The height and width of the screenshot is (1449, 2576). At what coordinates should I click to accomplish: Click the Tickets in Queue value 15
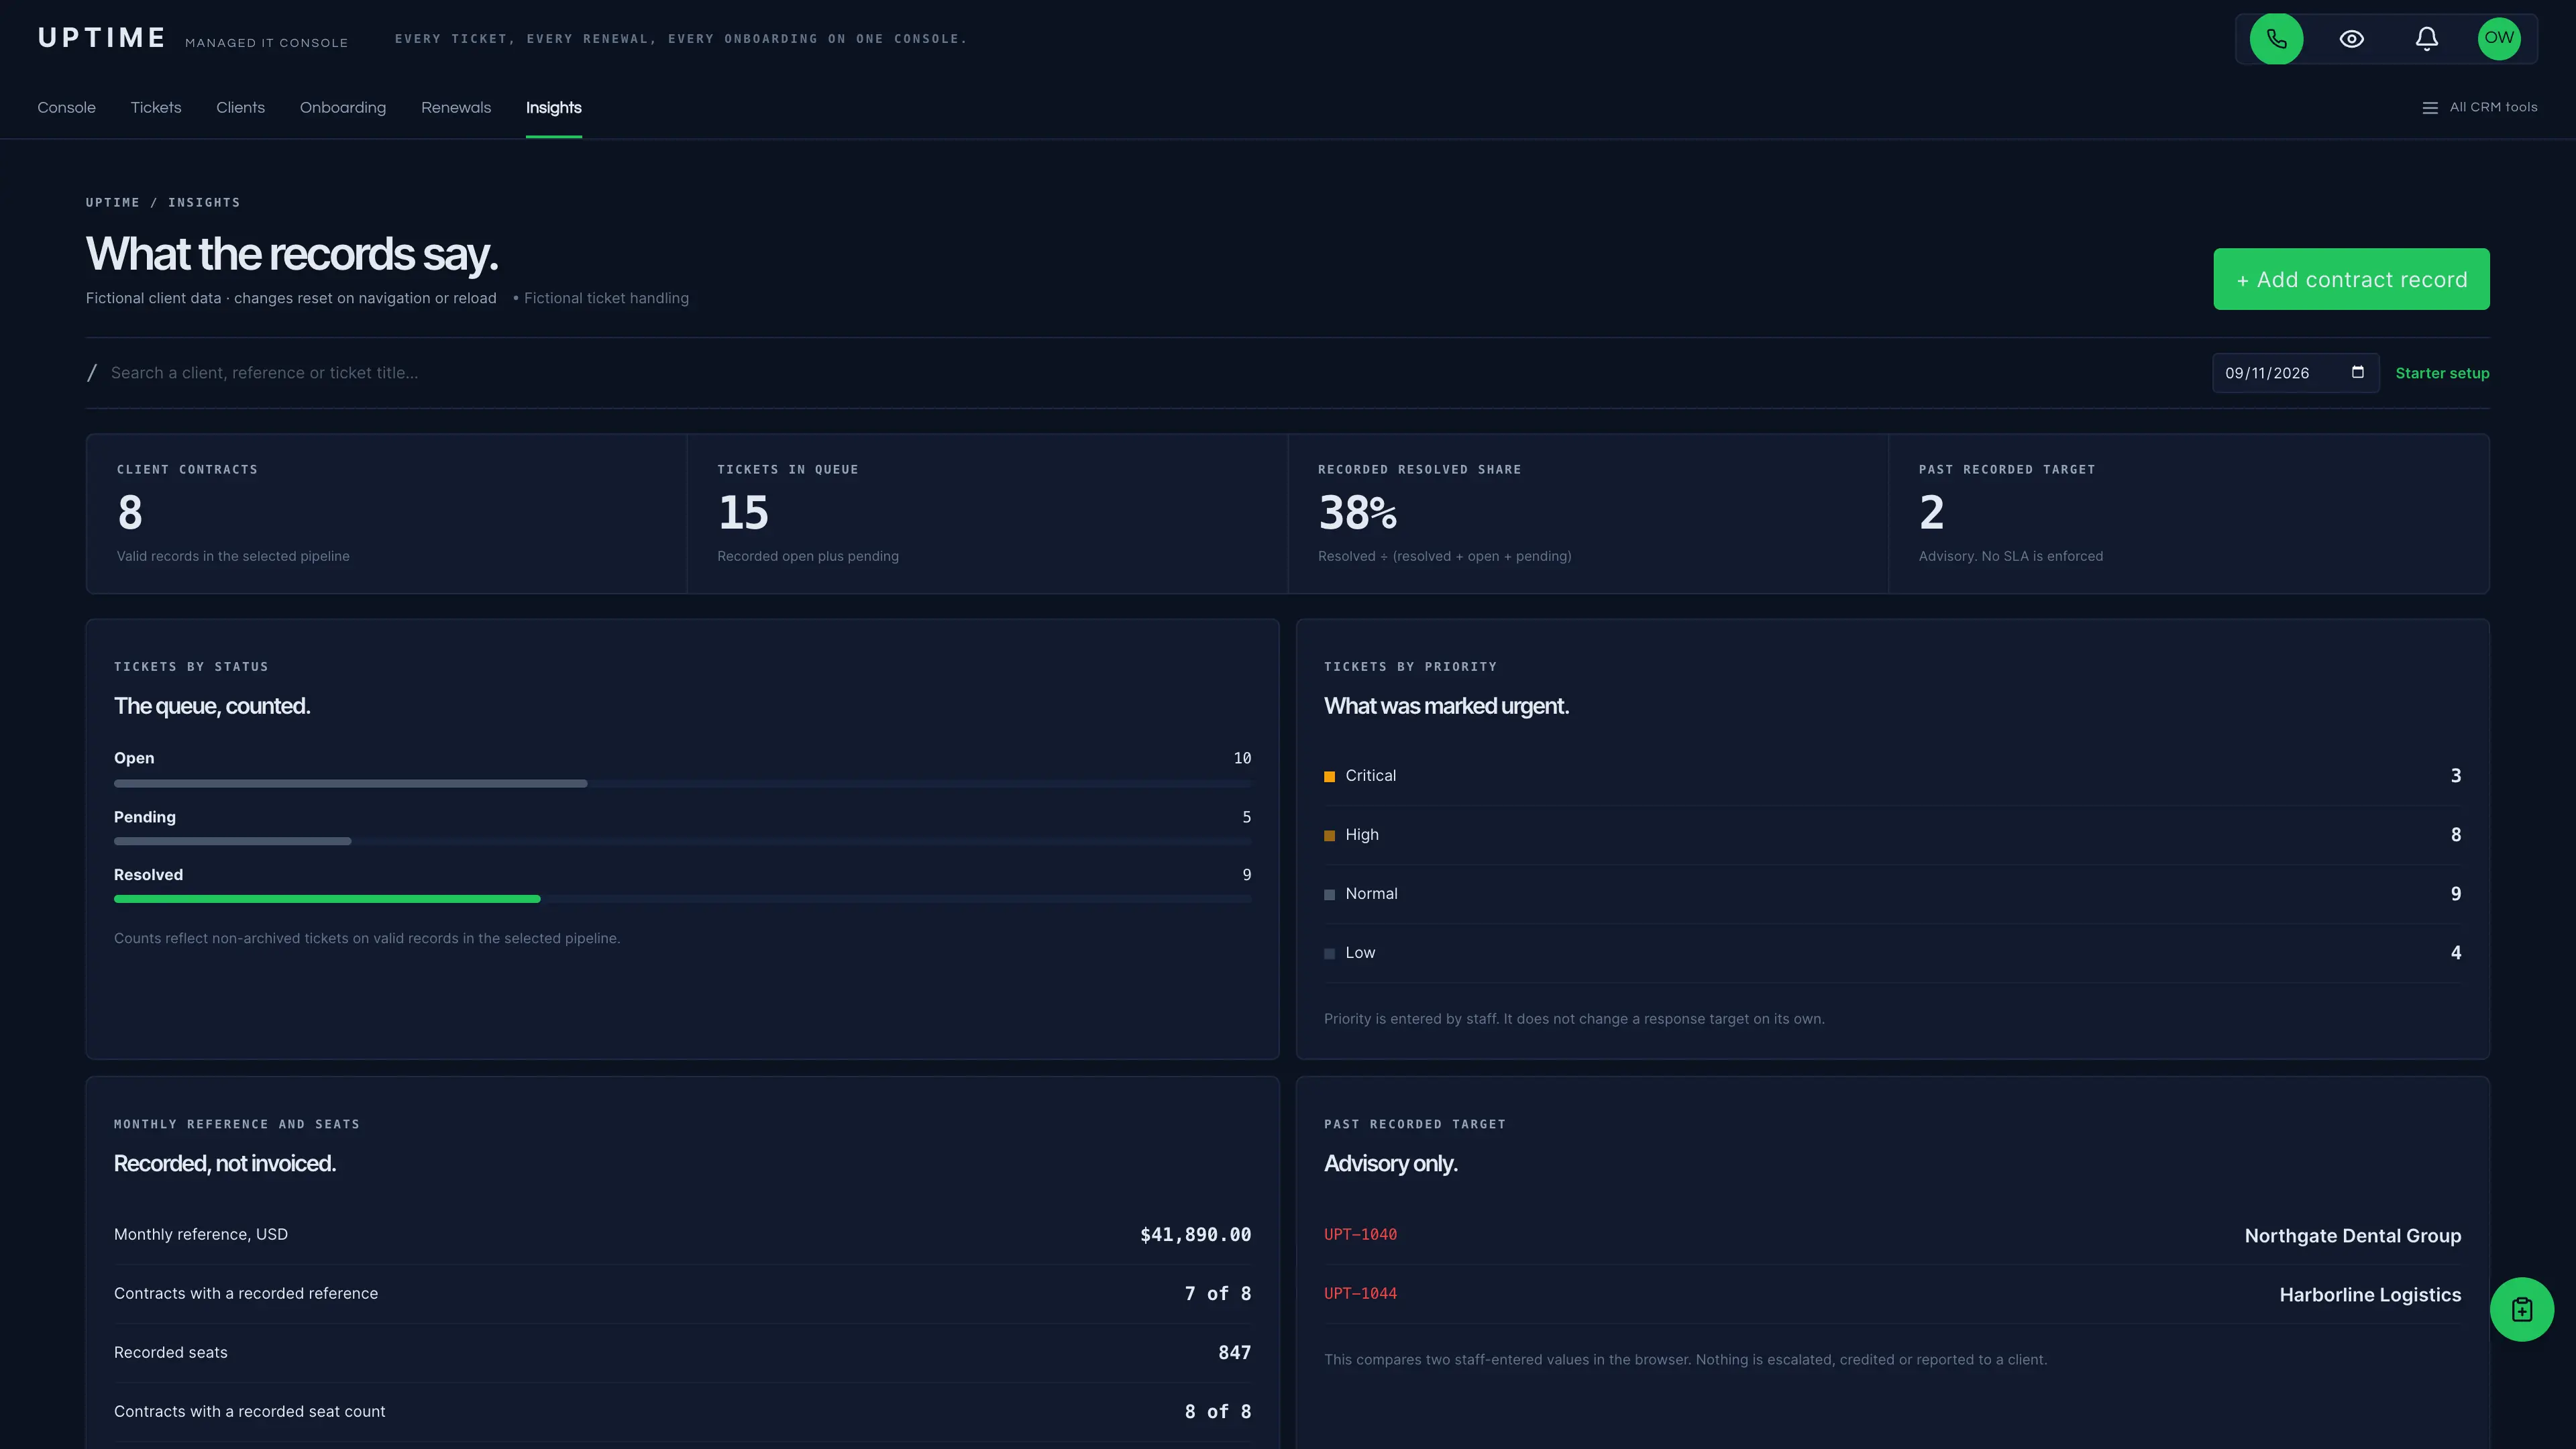coord(743,513)
